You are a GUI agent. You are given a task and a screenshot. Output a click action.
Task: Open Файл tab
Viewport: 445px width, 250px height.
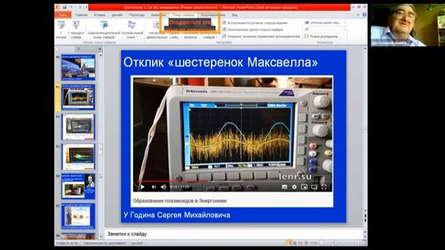pyautogui.click(x=63, y=15)
